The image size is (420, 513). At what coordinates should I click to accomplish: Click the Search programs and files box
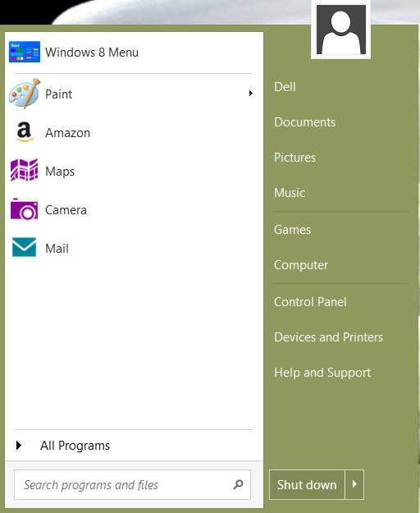(132, 484)
